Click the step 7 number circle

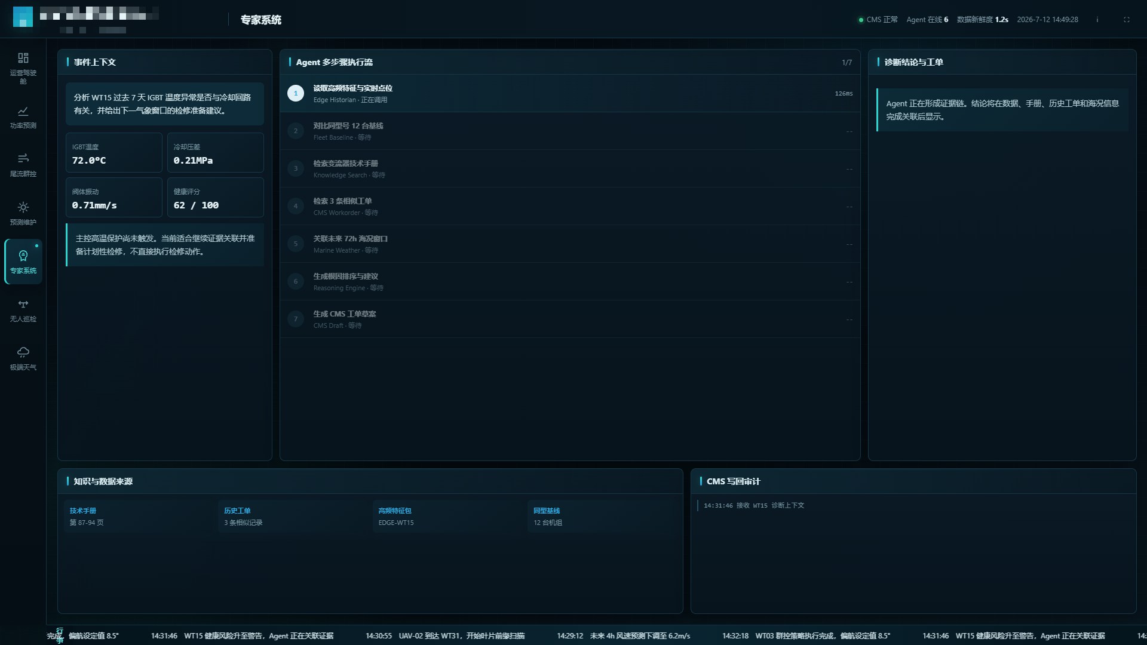coord(296,319)
